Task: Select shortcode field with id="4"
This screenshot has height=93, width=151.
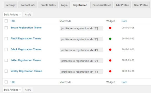Action: [x=81, y=50]
